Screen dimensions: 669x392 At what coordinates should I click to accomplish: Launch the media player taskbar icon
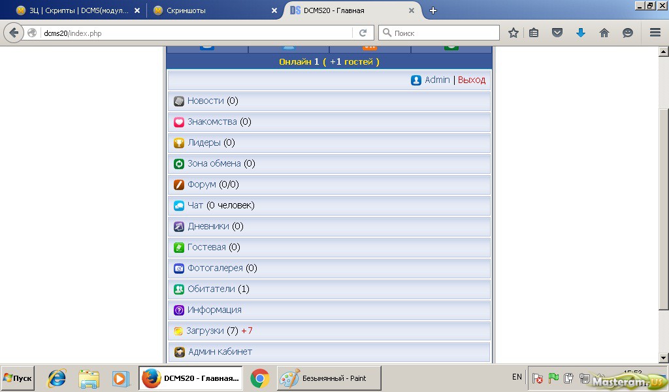coord(120,378)
